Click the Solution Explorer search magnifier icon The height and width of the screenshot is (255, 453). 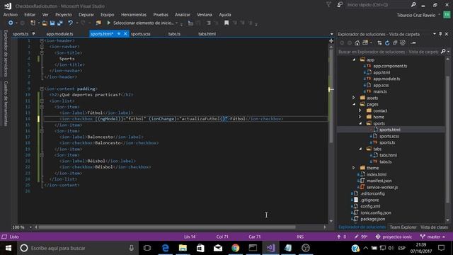pos(443,52)
